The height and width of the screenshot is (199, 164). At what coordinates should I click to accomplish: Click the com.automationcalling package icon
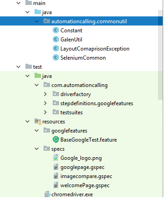point(47,85)
